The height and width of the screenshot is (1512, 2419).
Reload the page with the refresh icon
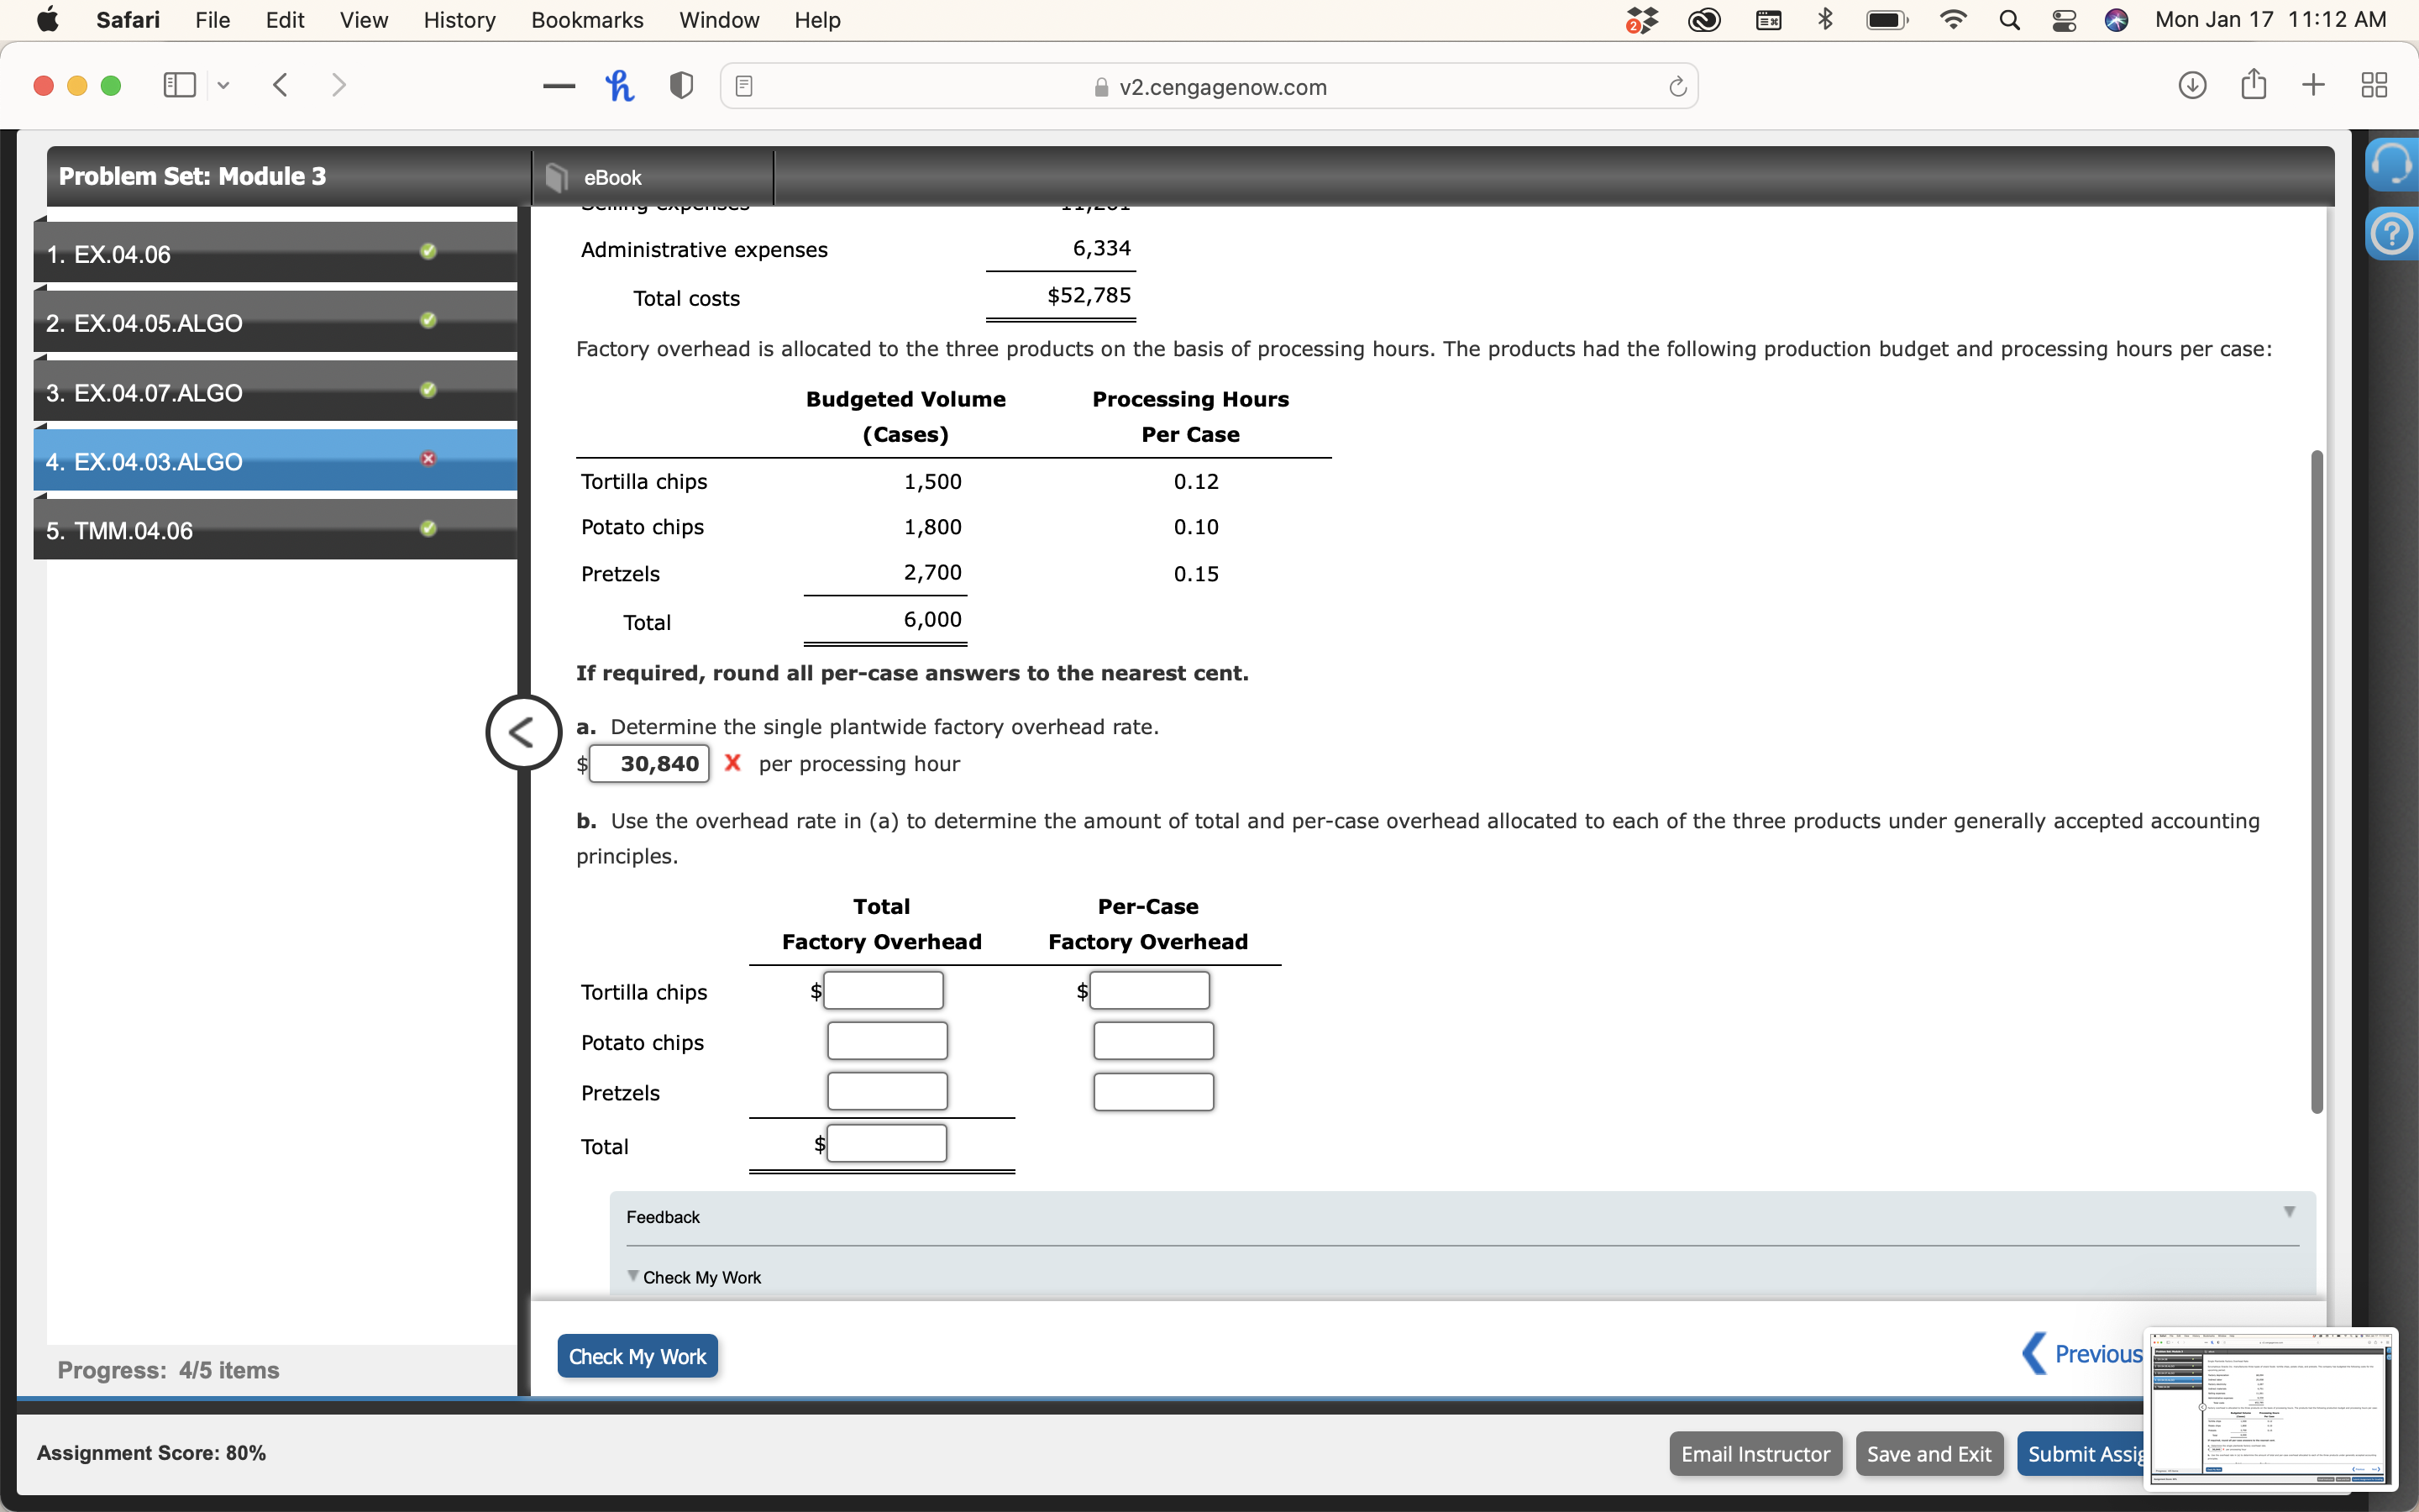point(1677,87)
